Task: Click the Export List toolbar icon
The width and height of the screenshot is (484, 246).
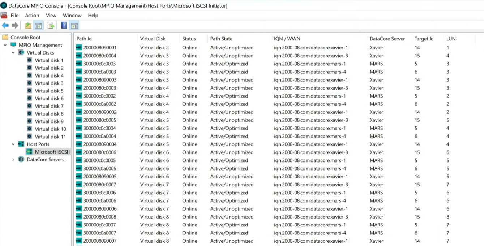Action: click(51, 25)
